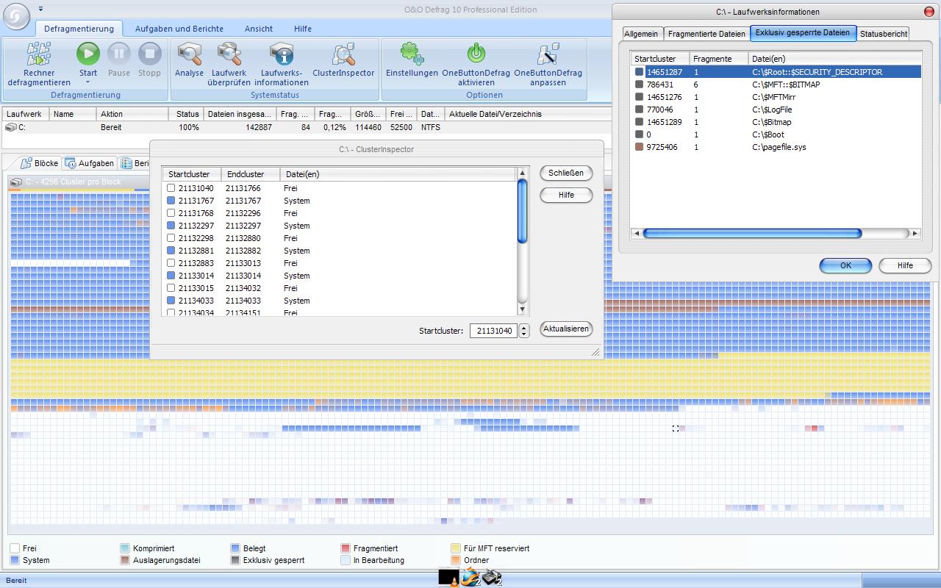The height and width of the screenshot is (588, 941).
Task: Open Laufwerksinformationen from the ribbon
Action: coord(282,54)
